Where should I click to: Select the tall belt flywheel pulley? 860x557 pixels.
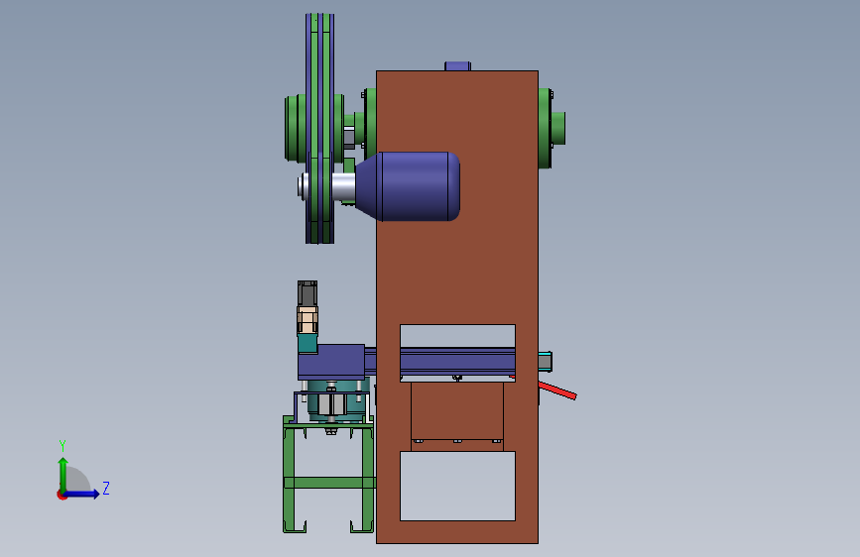click(x=319, y=128)
